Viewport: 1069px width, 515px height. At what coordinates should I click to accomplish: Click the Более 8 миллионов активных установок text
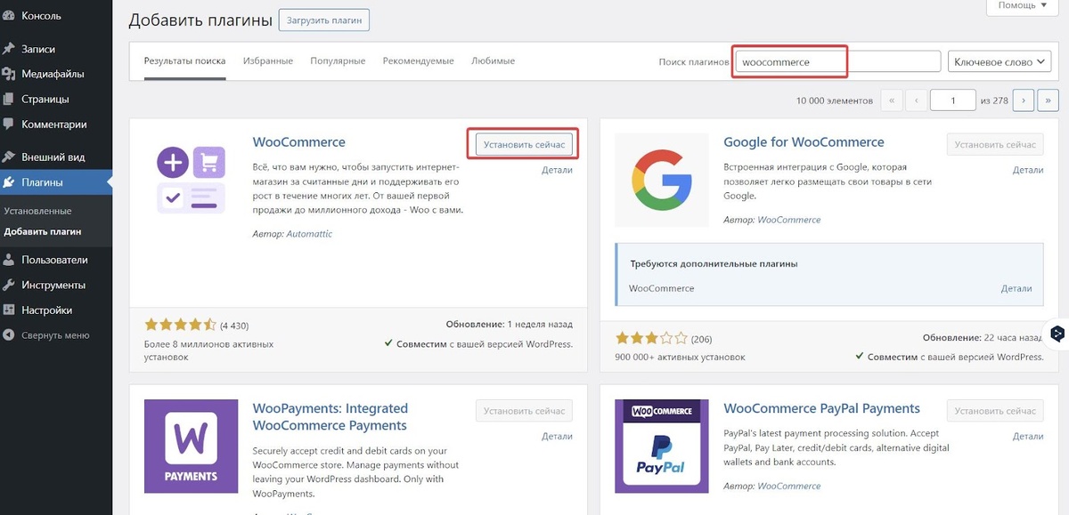pos(208,350)
